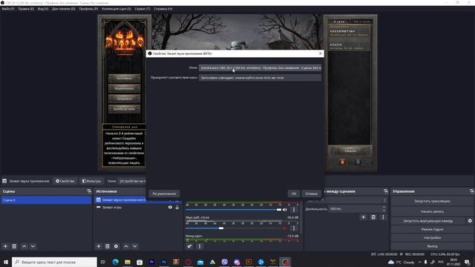The image size is (475, 267).
Task: Open window match priority dropdown in dialog
Action: click(x=260, y=78)
